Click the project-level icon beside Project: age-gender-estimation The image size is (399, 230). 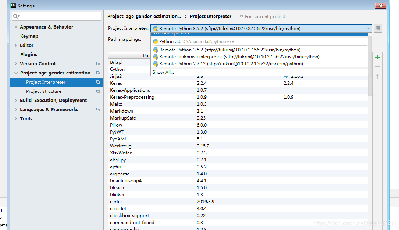coord(98,73)
